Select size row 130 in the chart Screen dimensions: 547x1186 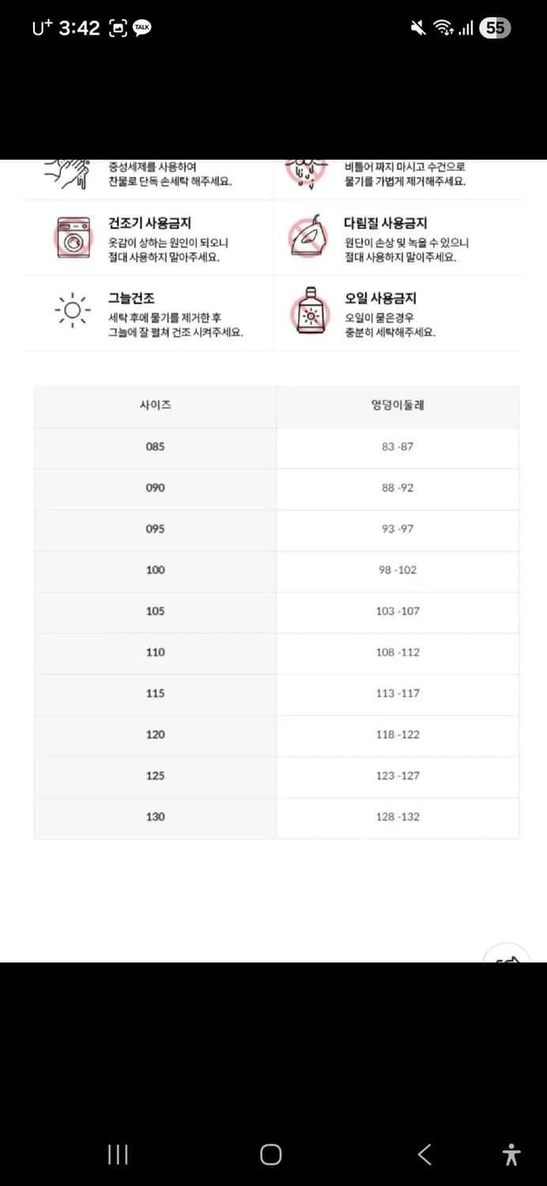[x=155, y=817]
